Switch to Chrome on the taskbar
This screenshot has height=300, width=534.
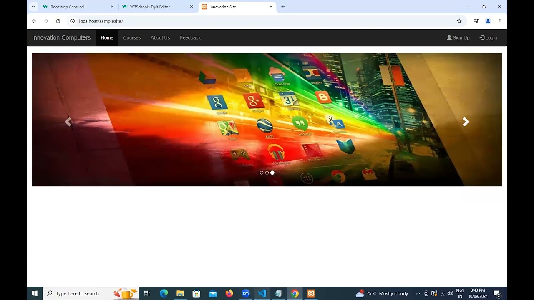pos(295,293)
